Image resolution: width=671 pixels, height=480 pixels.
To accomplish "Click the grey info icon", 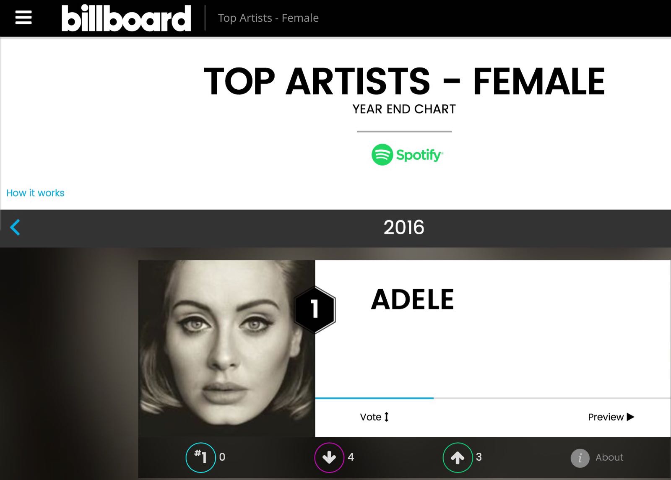I will (x=580, y=458).
